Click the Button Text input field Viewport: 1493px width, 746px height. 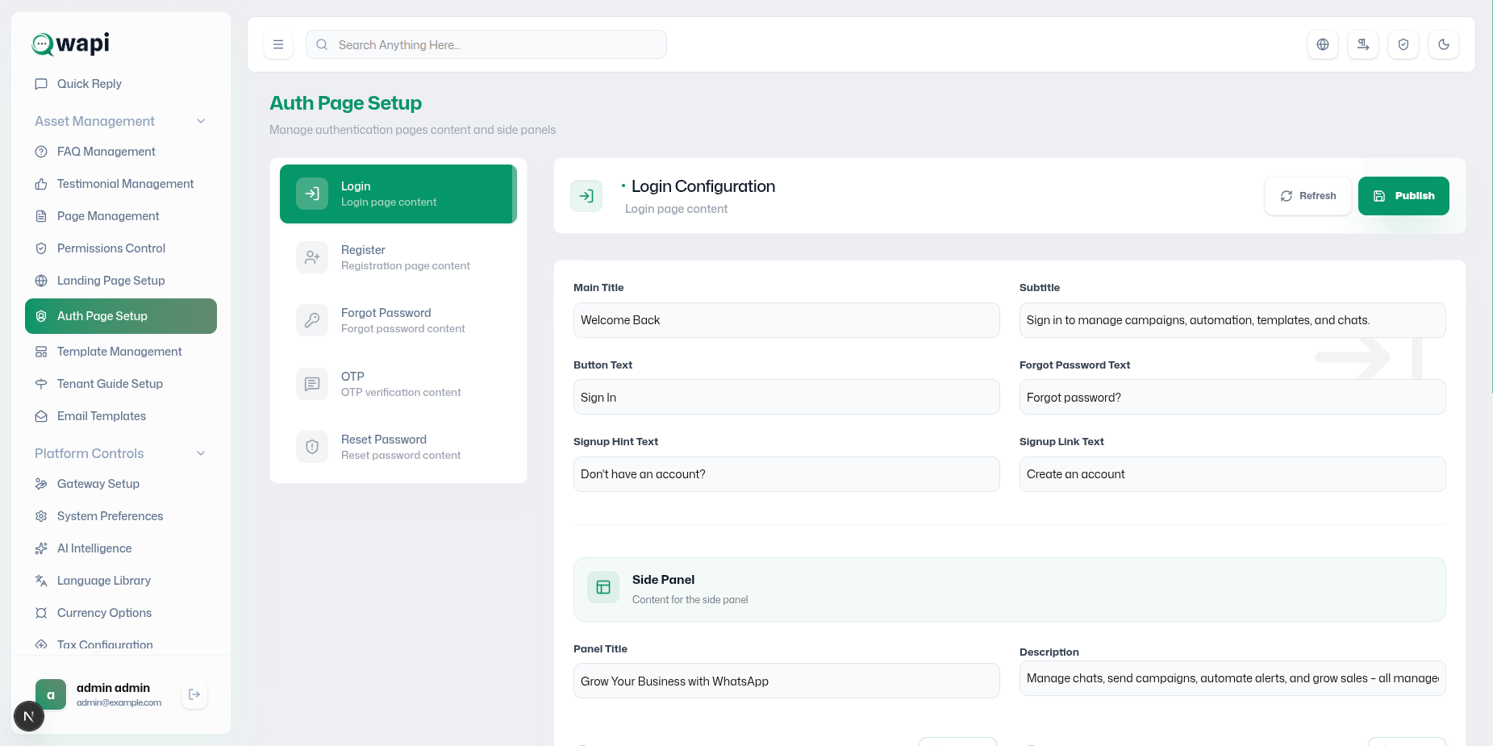pyautogui.click(x=786, y=397)
